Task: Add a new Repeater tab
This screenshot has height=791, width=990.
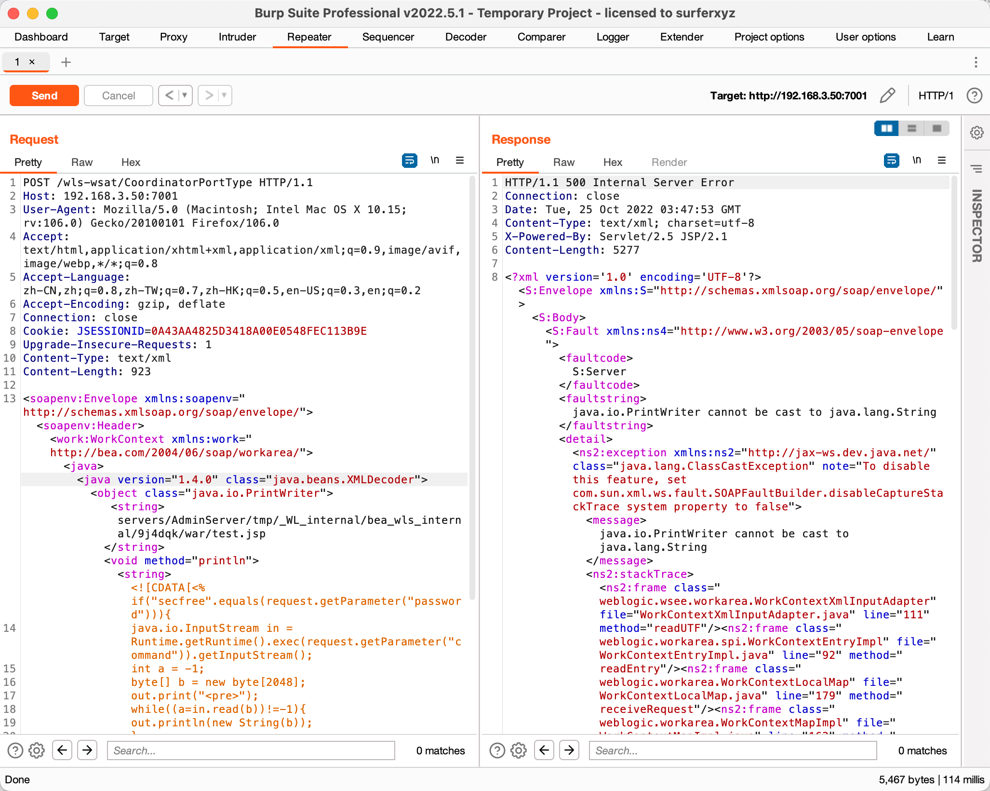Action: [66, 62]
